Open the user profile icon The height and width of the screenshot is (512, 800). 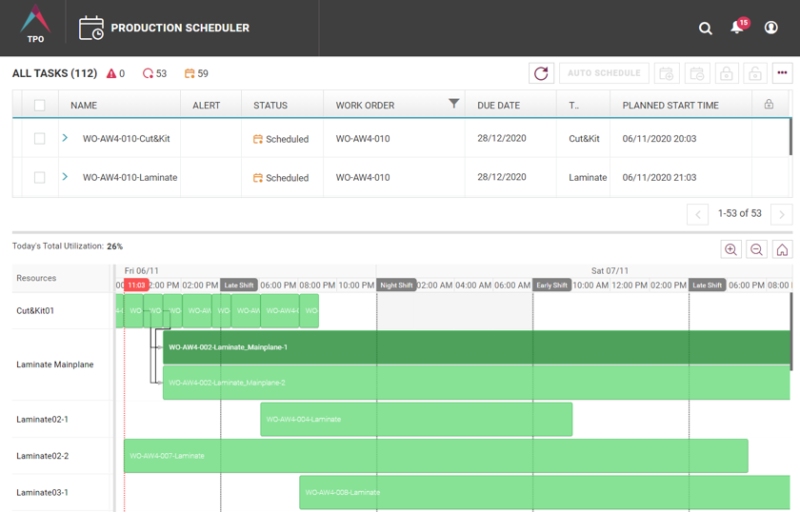[x=771, y=28]
